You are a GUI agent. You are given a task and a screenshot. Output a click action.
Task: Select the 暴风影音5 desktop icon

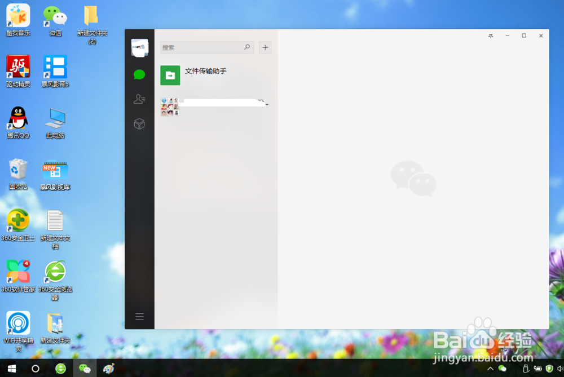click(x=55, y=71)
